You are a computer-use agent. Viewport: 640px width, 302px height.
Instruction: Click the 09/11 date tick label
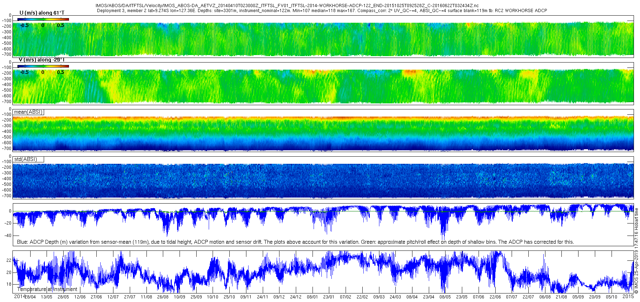pyautogui.click(x=246, y=297)
